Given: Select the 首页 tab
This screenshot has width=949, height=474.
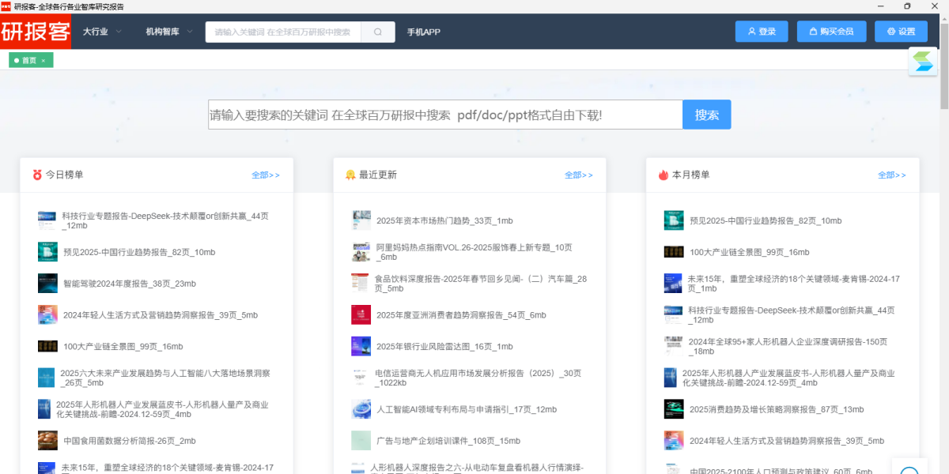Looking at the screenshot, I should [28, 60].
